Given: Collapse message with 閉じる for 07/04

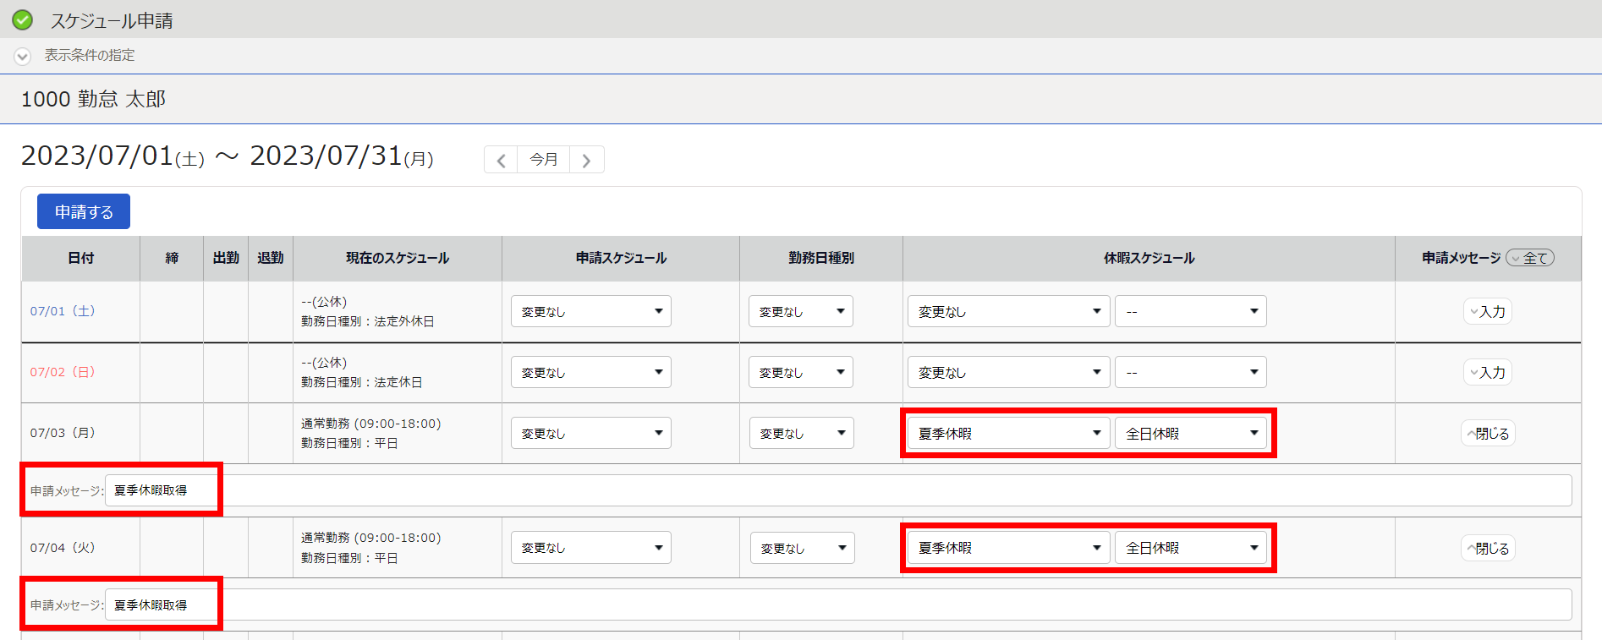Looking at the screenshot, I should 1488,548.
